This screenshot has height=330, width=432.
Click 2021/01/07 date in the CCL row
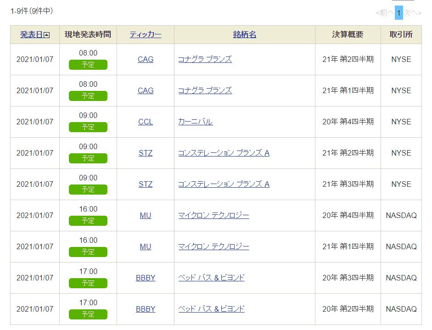[35, 122]
